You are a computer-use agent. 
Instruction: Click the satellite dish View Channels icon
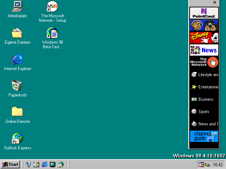pyautogui.click(x=28, y=164)
